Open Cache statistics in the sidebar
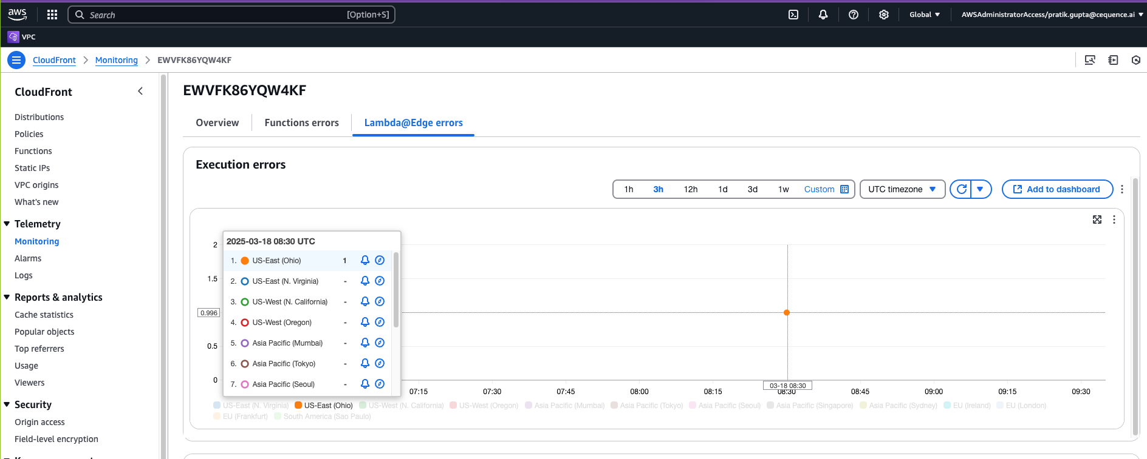Screen dimensions: 1147x459 click(44, 315)
